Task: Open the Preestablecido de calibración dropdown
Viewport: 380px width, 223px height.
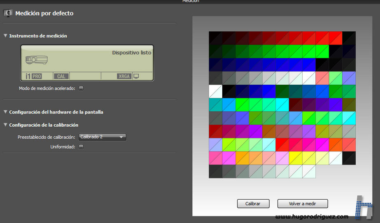Action: (x=102, y=137)
